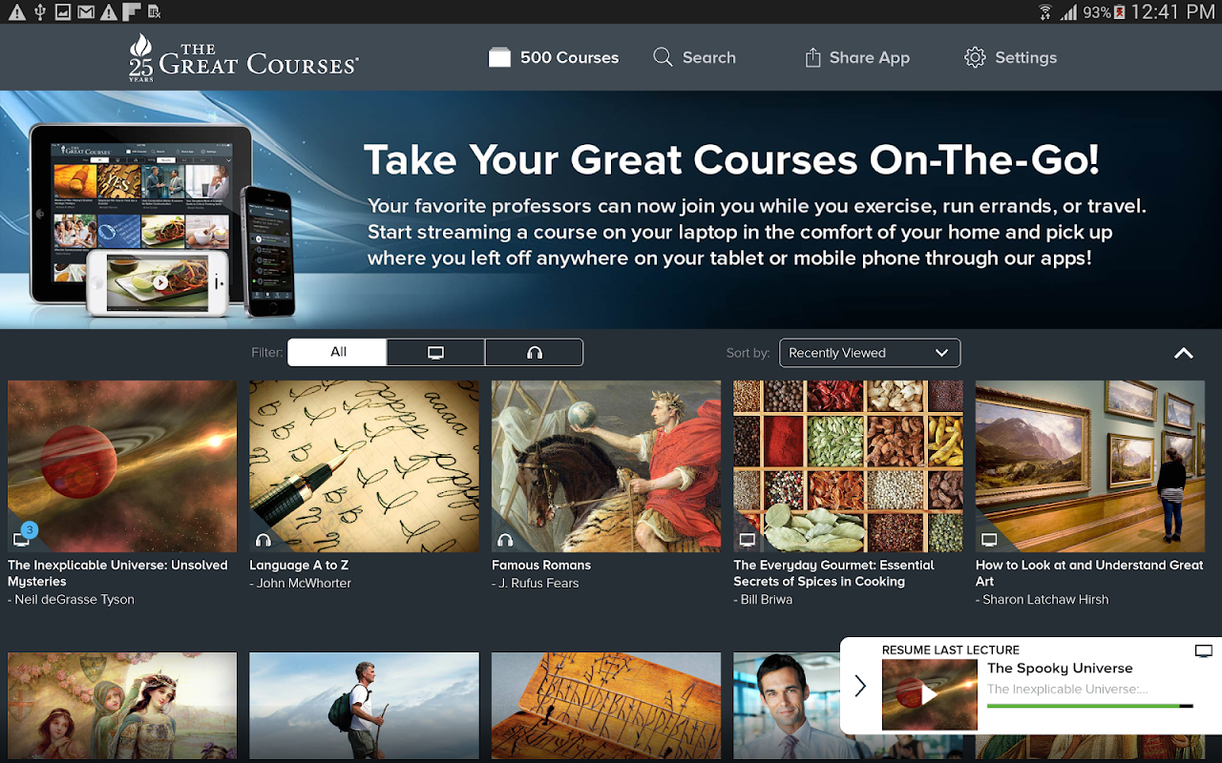Open the Famous Romans course title

click(541, 565)
